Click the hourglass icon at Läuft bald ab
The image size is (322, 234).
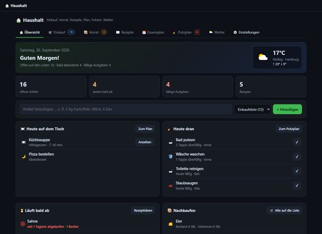tap(22, 210)
